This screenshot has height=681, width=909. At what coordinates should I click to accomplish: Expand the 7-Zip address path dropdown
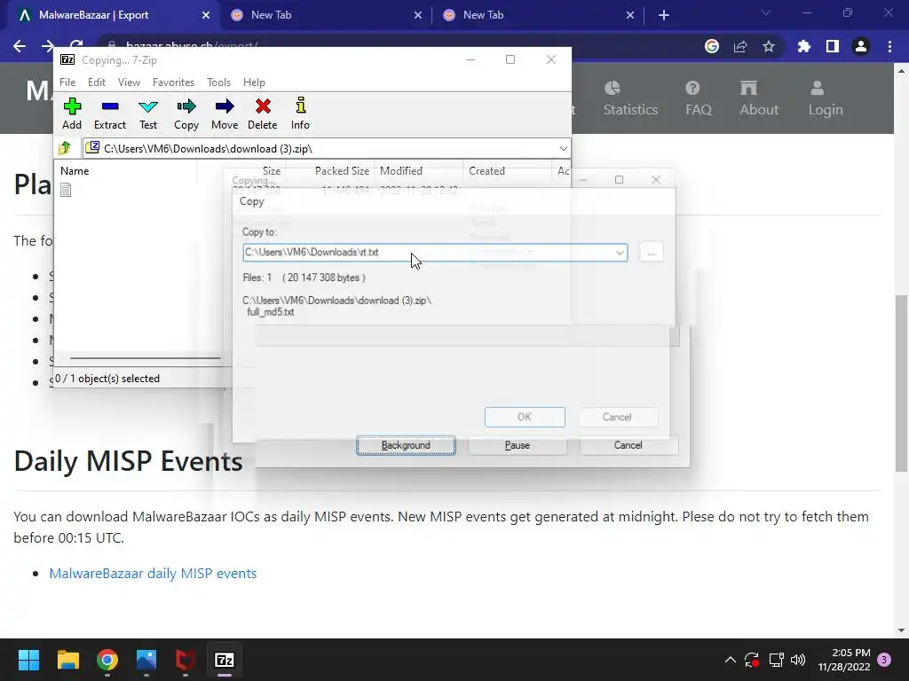(x=563, y=149)
